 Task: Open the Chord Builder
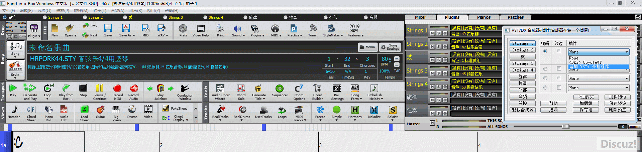click(317, 92)
